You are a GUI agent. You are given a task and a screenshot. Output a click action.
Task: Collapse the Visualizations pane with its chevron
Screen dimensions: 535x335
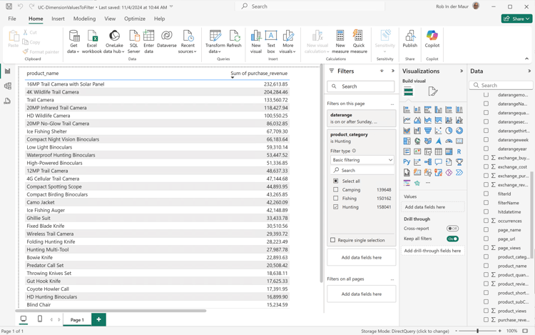[x=462, y=71]
